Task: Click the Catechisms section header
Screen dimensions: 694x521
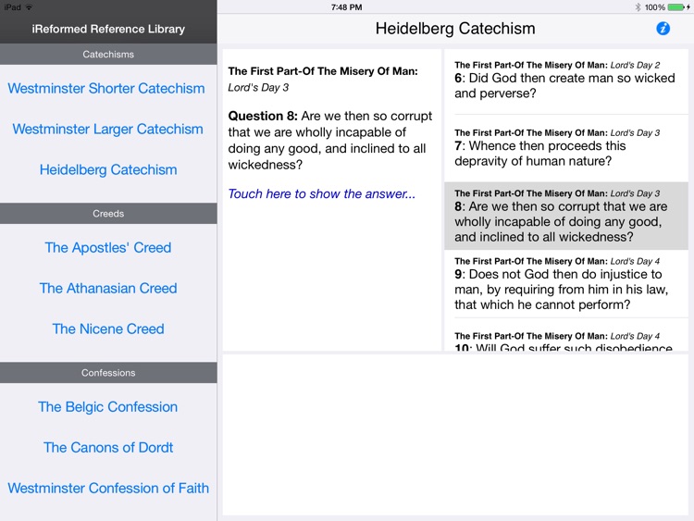Action: pyautogui.click(x=108, y=54)
